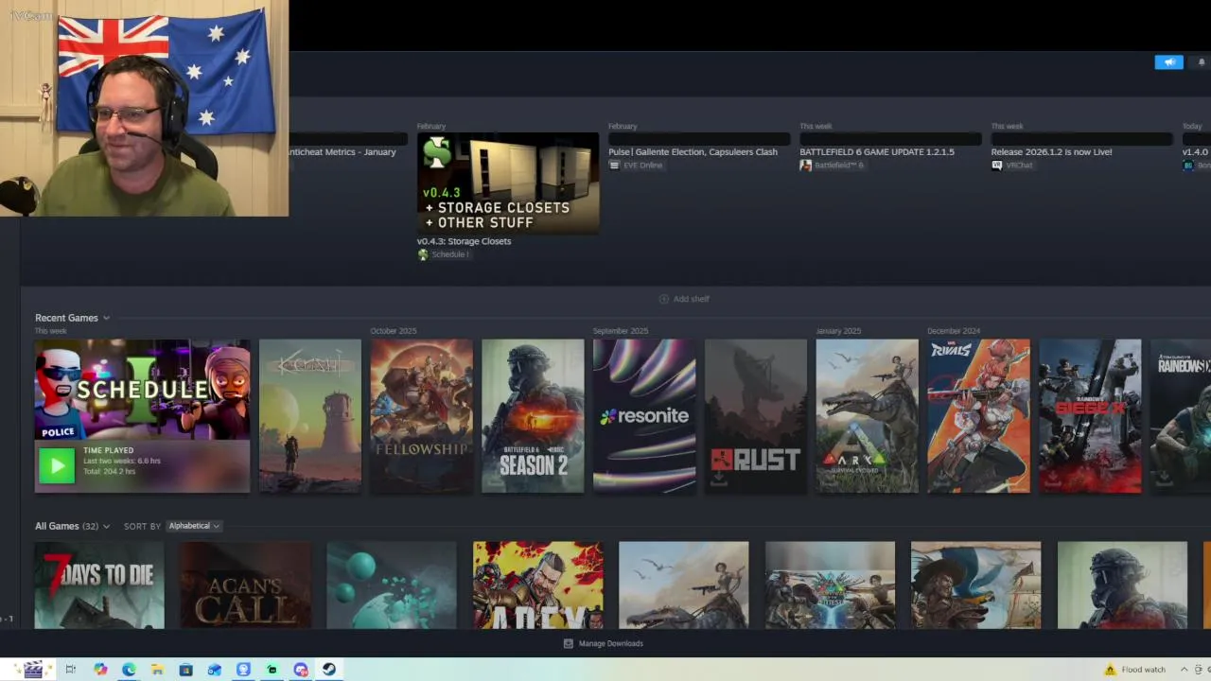This screenshot has height=681, width=1211.
Task: Click the September 2025 date label
Action: [621, 331]
